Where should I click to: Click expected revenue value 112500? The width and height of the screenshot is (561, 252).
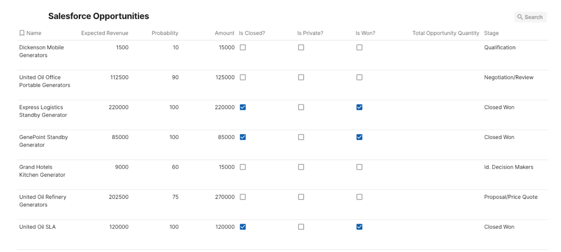pyautogui.click(x=119, y=77)
